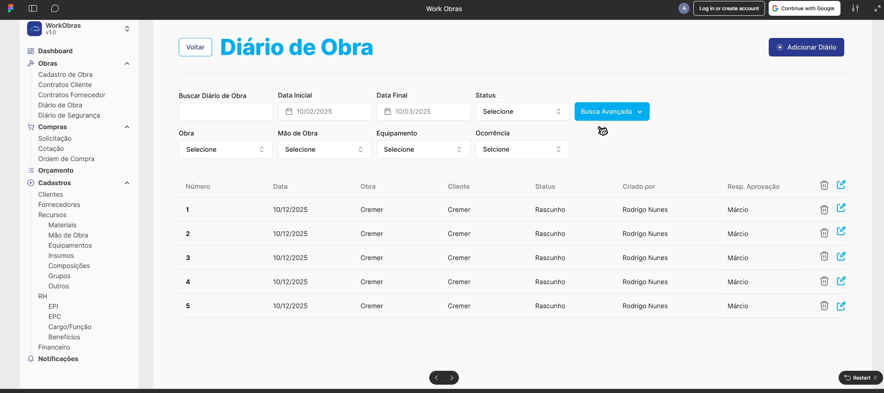Viewport: 884px width, 393px height.
Task: Click the trash icon for row 5
Action: [824, 306]
